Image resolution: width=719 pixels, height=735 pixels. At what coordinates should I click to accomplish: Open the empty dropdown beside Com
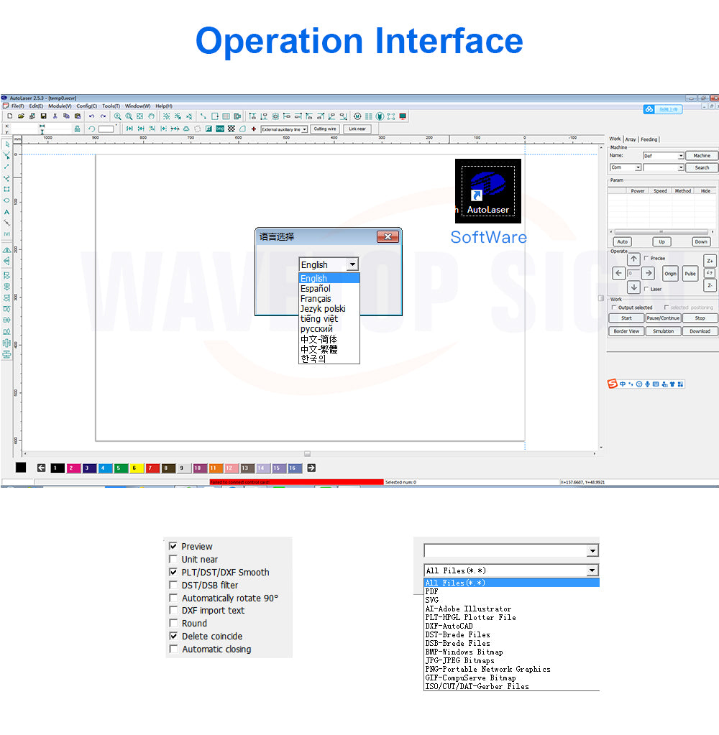(681, 167)
